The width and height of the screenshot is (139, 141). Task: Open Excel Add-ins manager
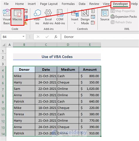click(48, 17)
